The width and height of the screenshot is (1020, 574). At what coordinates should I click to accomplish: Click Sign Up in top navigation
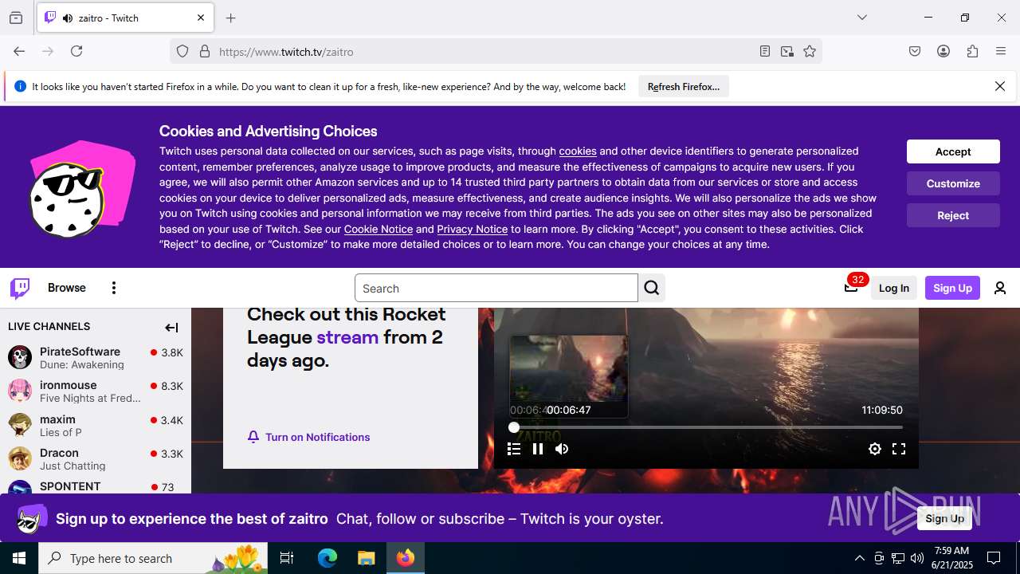[952, 288]
